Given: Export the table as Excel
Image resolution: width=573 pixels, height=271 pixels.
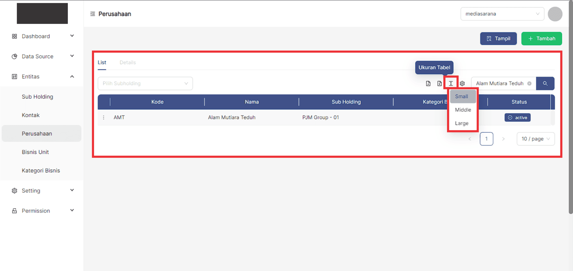Looking at the screenshot, I should click(439, 83).
